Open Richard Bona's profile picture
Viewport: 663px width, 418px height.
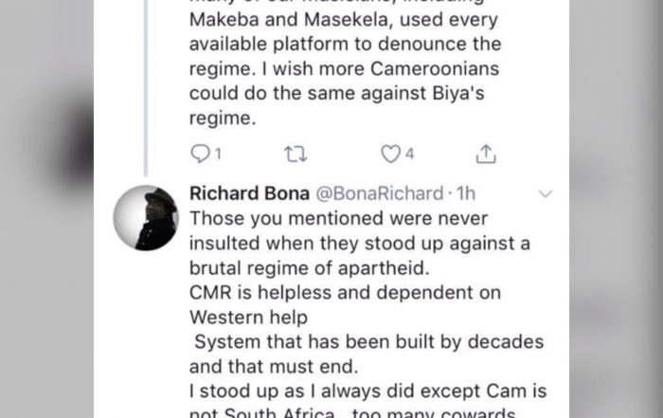[x=145, y=218]
